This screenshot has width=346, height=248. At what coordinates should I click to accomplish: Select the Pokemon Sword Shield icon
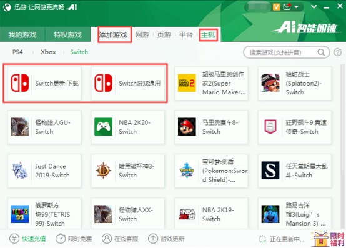(x=187, y=171)
